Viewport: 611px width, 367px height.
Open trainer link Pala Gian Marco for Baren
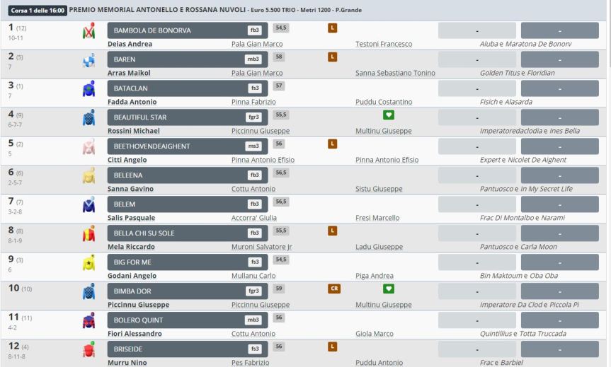click(x=257, y=73)
